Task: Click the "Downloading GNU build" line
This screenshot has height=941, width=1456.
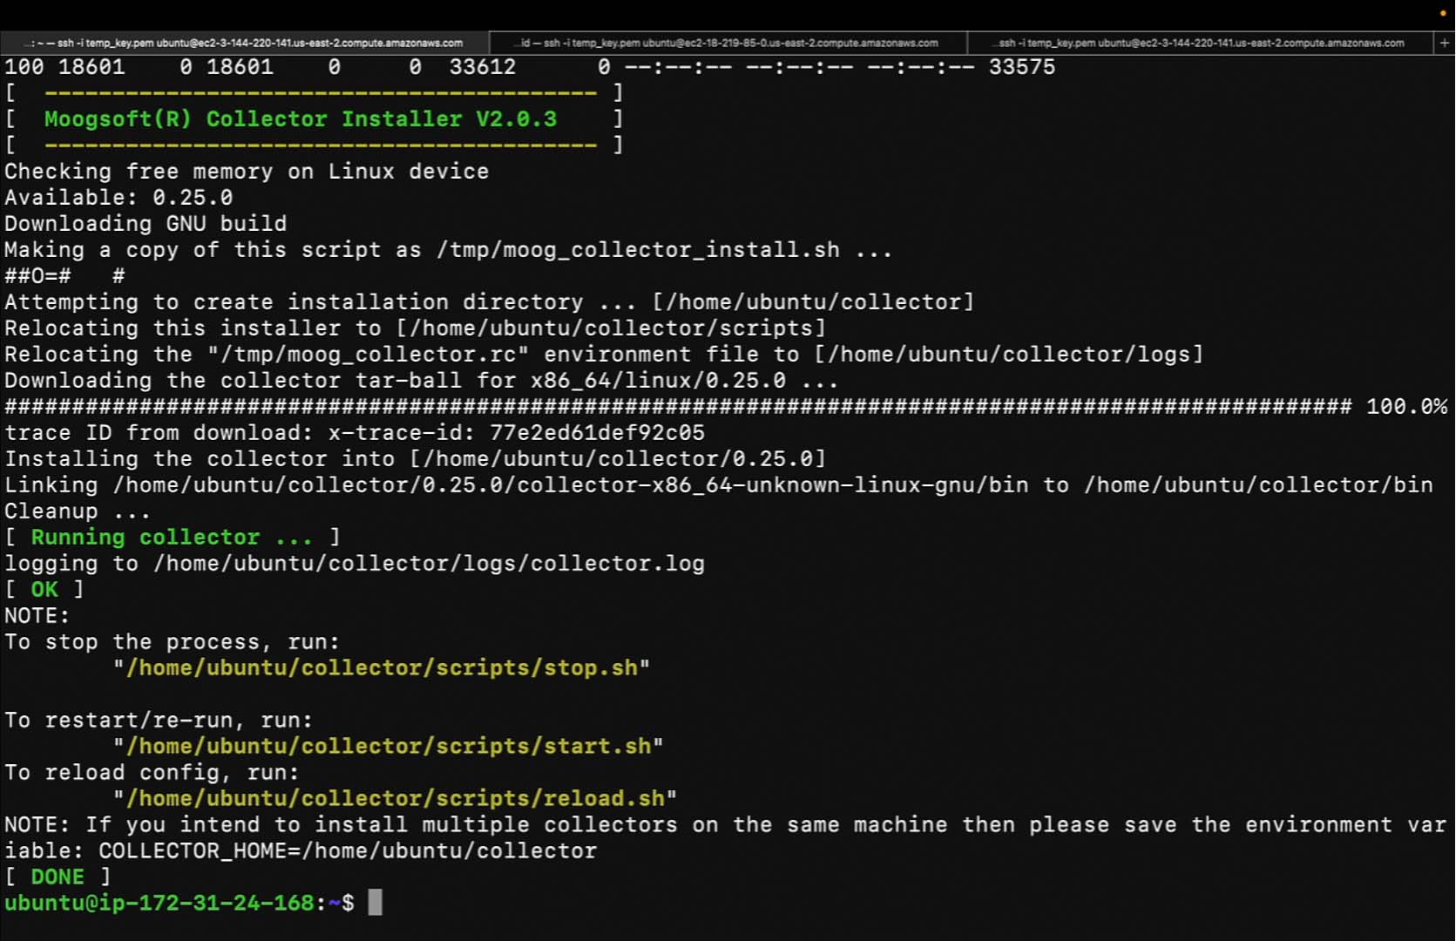Action: (x=146, y=224)
